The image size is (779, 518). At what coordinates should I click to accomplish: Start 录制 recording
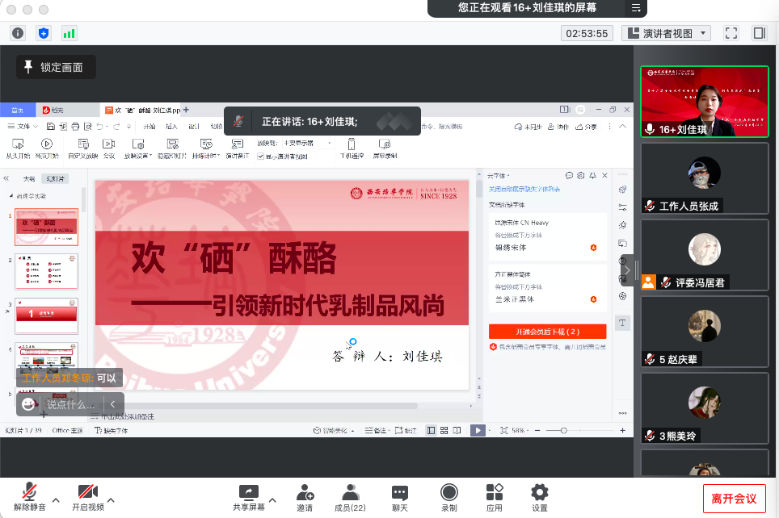point(448,497)
